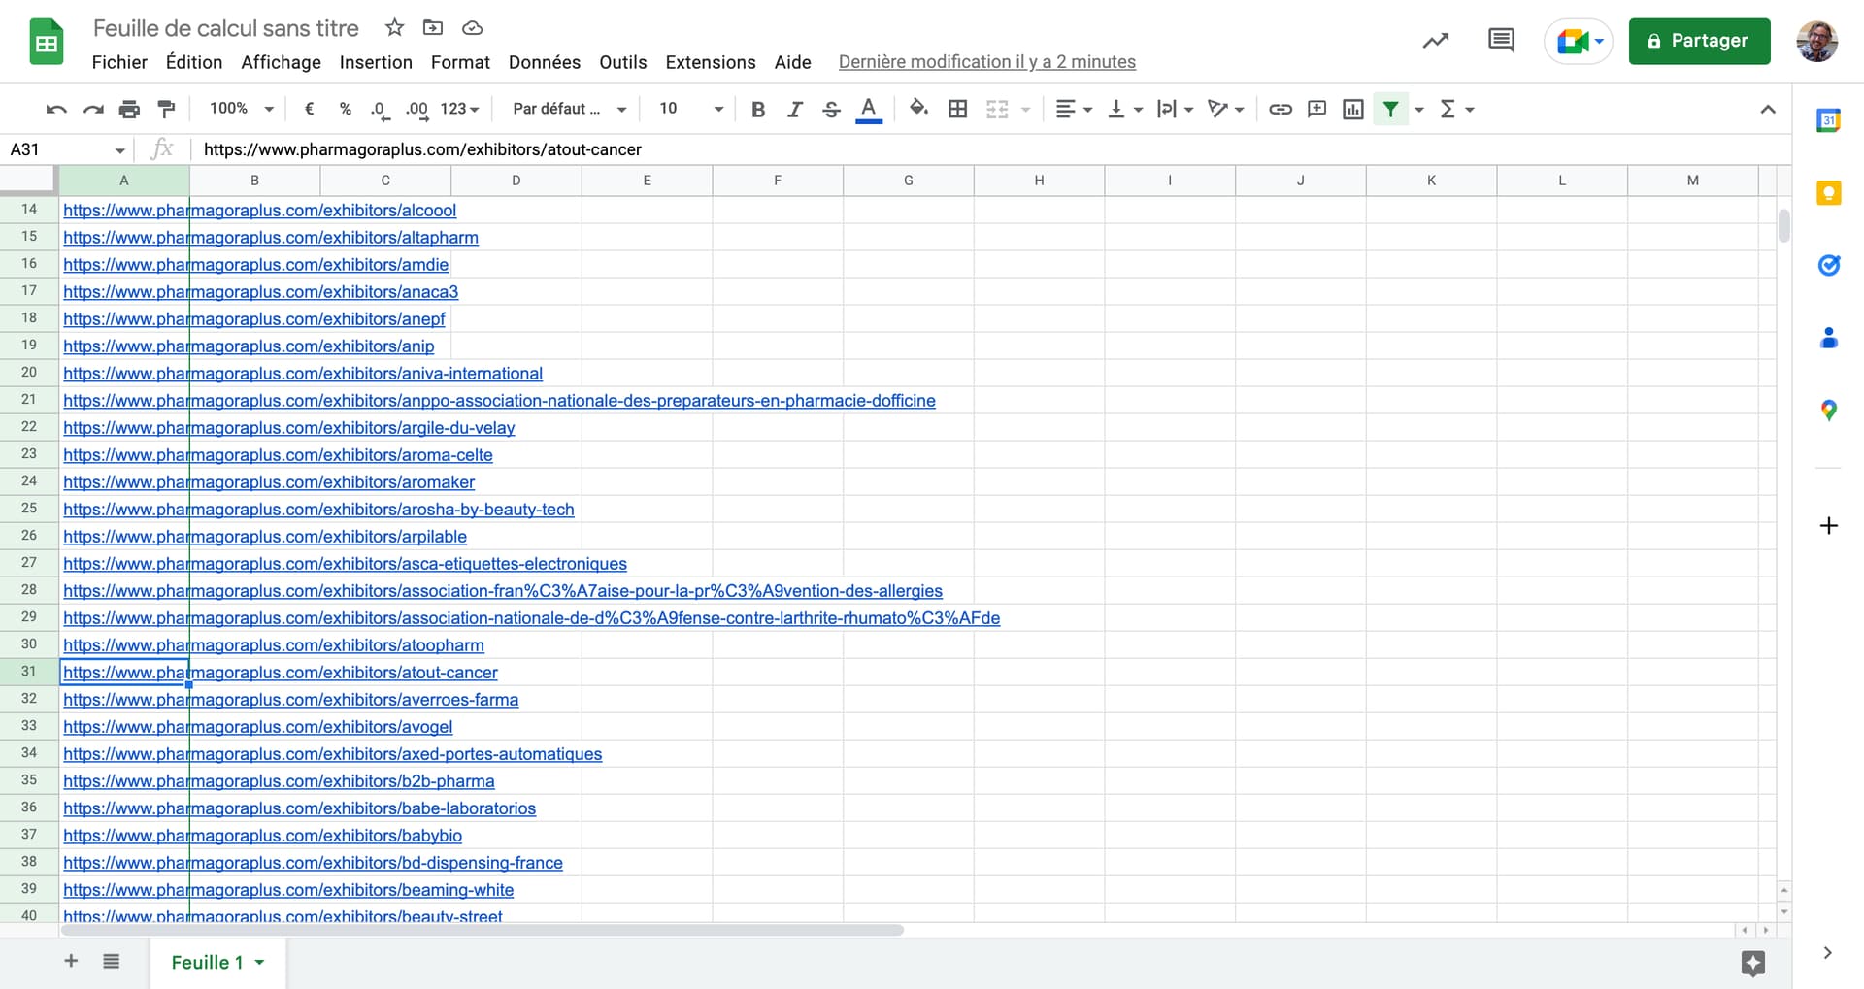Open font size 10 dropdown

[x=691, y=109]
